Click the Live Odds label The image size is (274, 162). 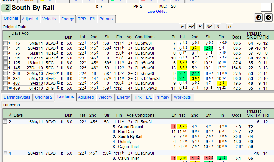pyautogui.click(x=157, y=12)
